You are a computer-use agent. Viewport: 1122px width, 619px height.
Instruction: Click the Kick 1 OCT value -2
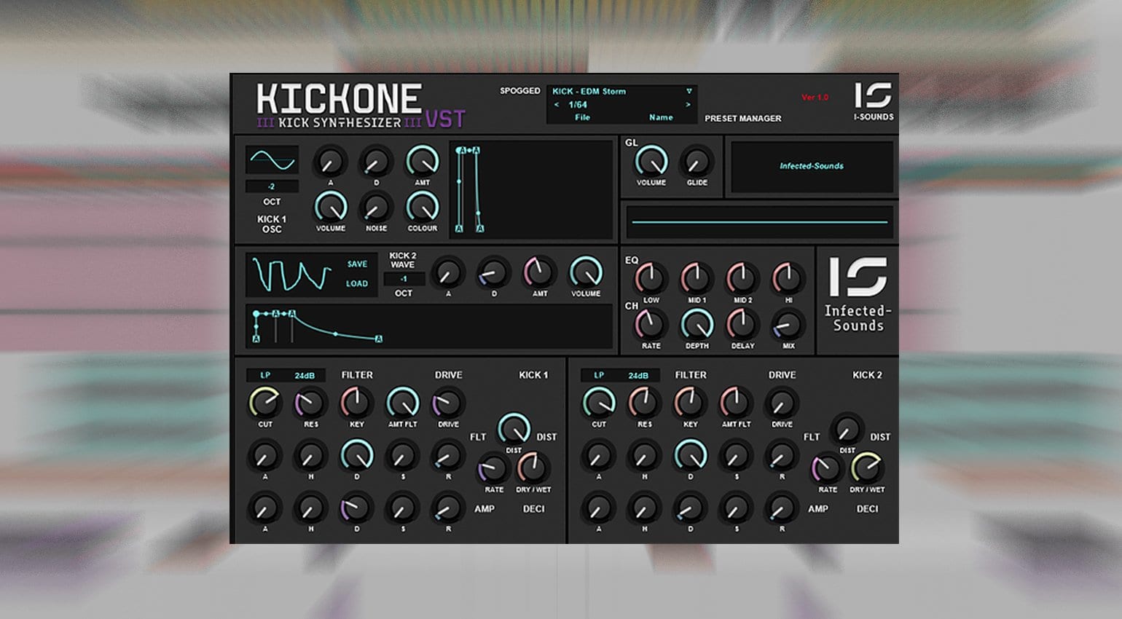pos(272,186)
